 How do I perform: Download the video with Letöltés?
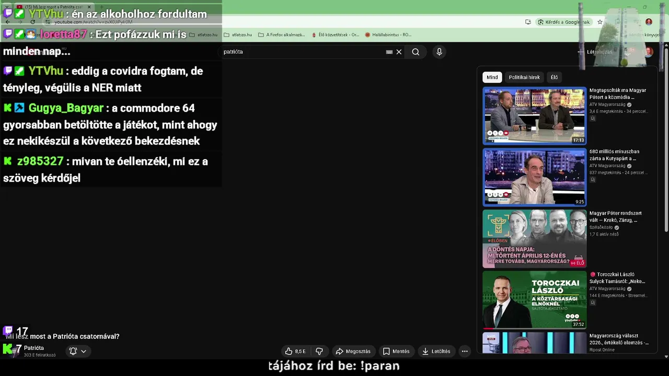(x=436, y=351)
